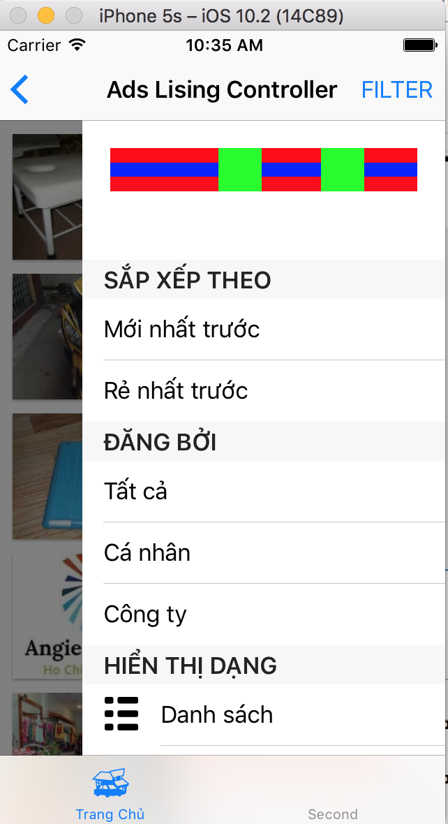Select Cá nhân poster option
The image size is (448, 824).
tap(264, 553)
